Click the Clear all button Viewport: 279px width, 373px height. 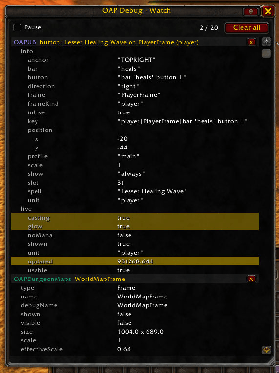(247, 28)
